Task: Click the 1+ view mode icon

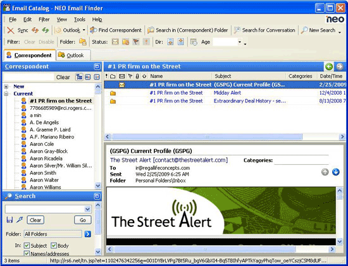Action: pos(97,77)
